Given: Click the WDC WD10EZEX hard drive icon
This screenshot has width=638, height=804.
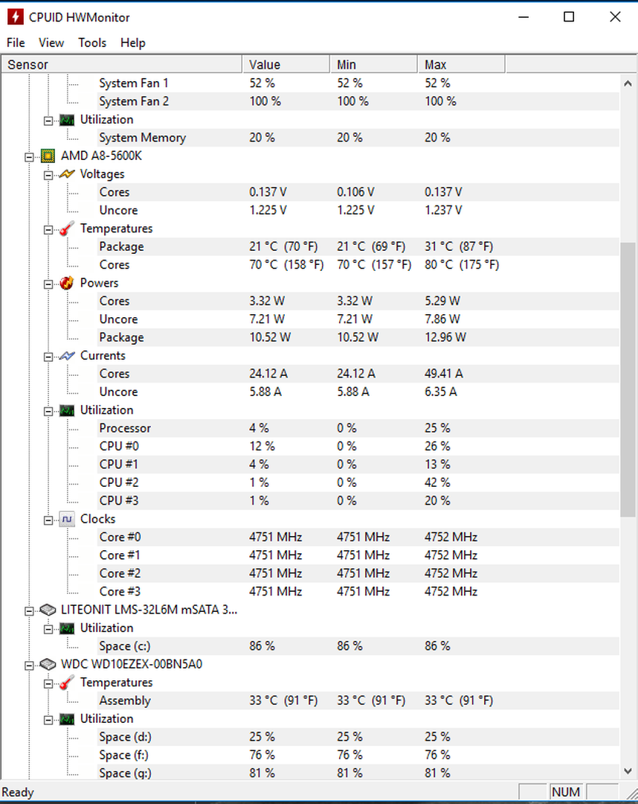Looking at the screenshot, I should pos(48,664).
